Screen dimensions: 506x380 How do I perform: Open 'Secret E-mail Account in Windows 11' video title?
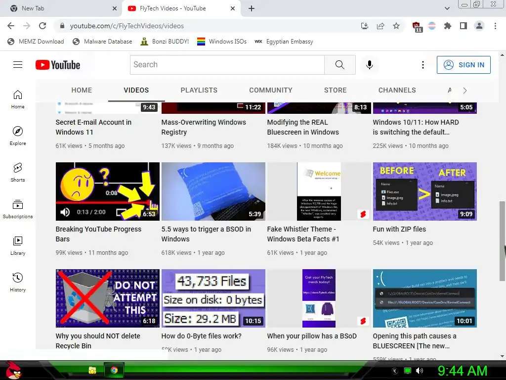pos(93,127)
